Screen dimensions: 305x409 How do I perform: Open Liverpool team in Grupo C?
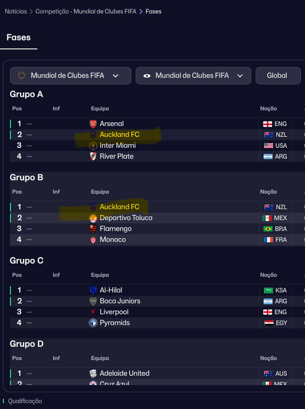pos(114,312)
